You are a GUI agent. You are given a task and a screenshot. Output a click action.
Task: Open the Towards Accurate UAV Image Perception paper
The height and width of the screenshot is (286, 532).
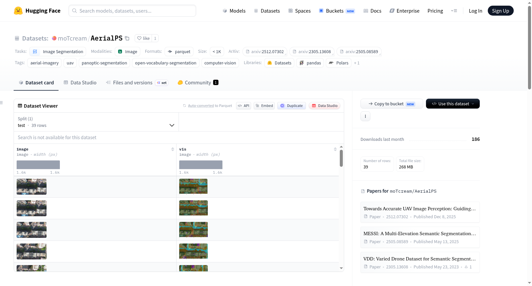point(420,212)
